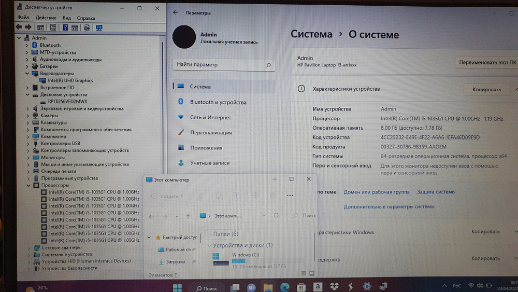This screenshot has height=292, width=518.
Task: Select Устройства безопасности in device tree
Action: (x=69, y=268)
